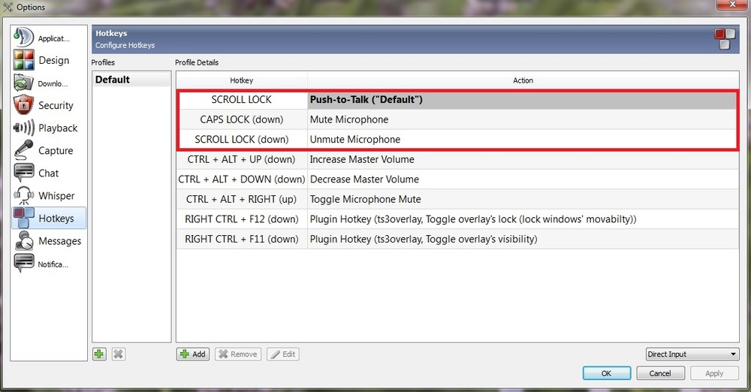Click the Hotkeys sidebar icon
751x392 pixels.
tap(23, 218)
